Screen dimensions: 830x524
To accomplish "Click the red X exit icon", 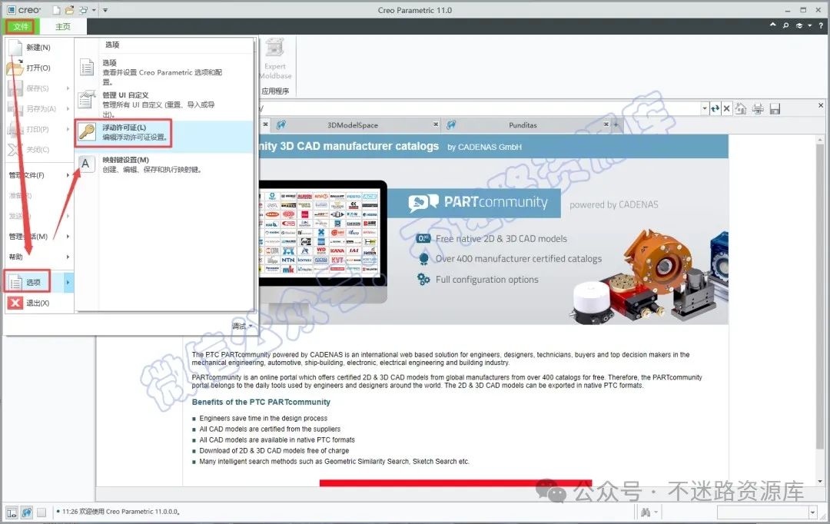I will point(15,303).
